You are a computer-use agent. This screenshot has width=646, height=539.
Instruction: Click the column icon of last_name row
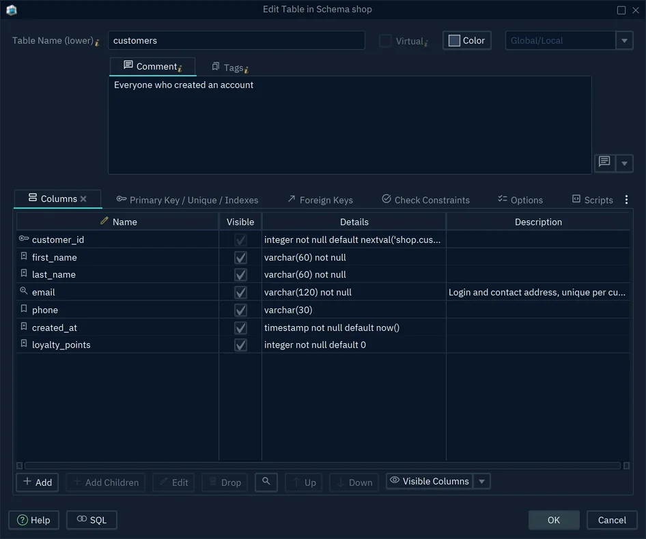pyautogui.click(x=24, y=274)
